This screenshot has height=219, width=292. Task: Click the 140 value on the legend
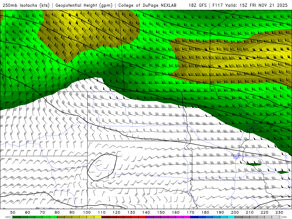pyautogui.click(x=146, y=212)
